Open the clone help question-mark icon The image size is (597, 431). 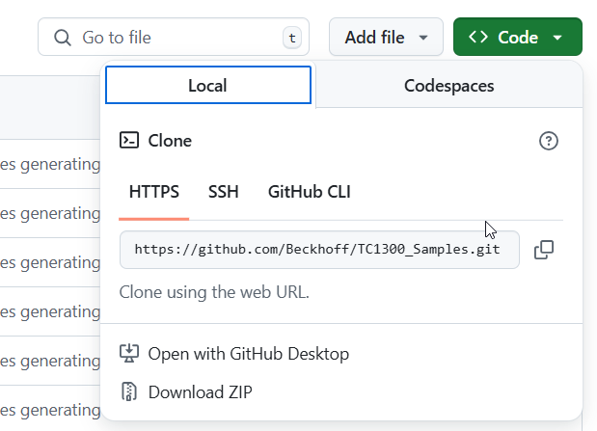pos(549,142)
